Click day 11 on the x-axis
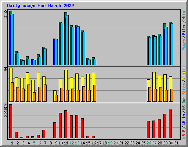 coord(66,143)
